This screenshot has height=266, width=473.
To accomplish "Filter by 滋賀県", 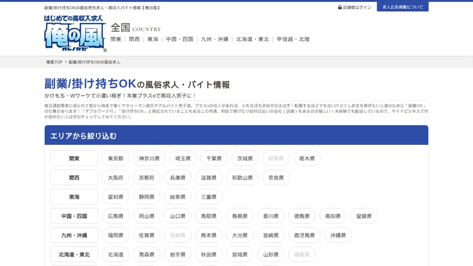I will pos(209,178).
